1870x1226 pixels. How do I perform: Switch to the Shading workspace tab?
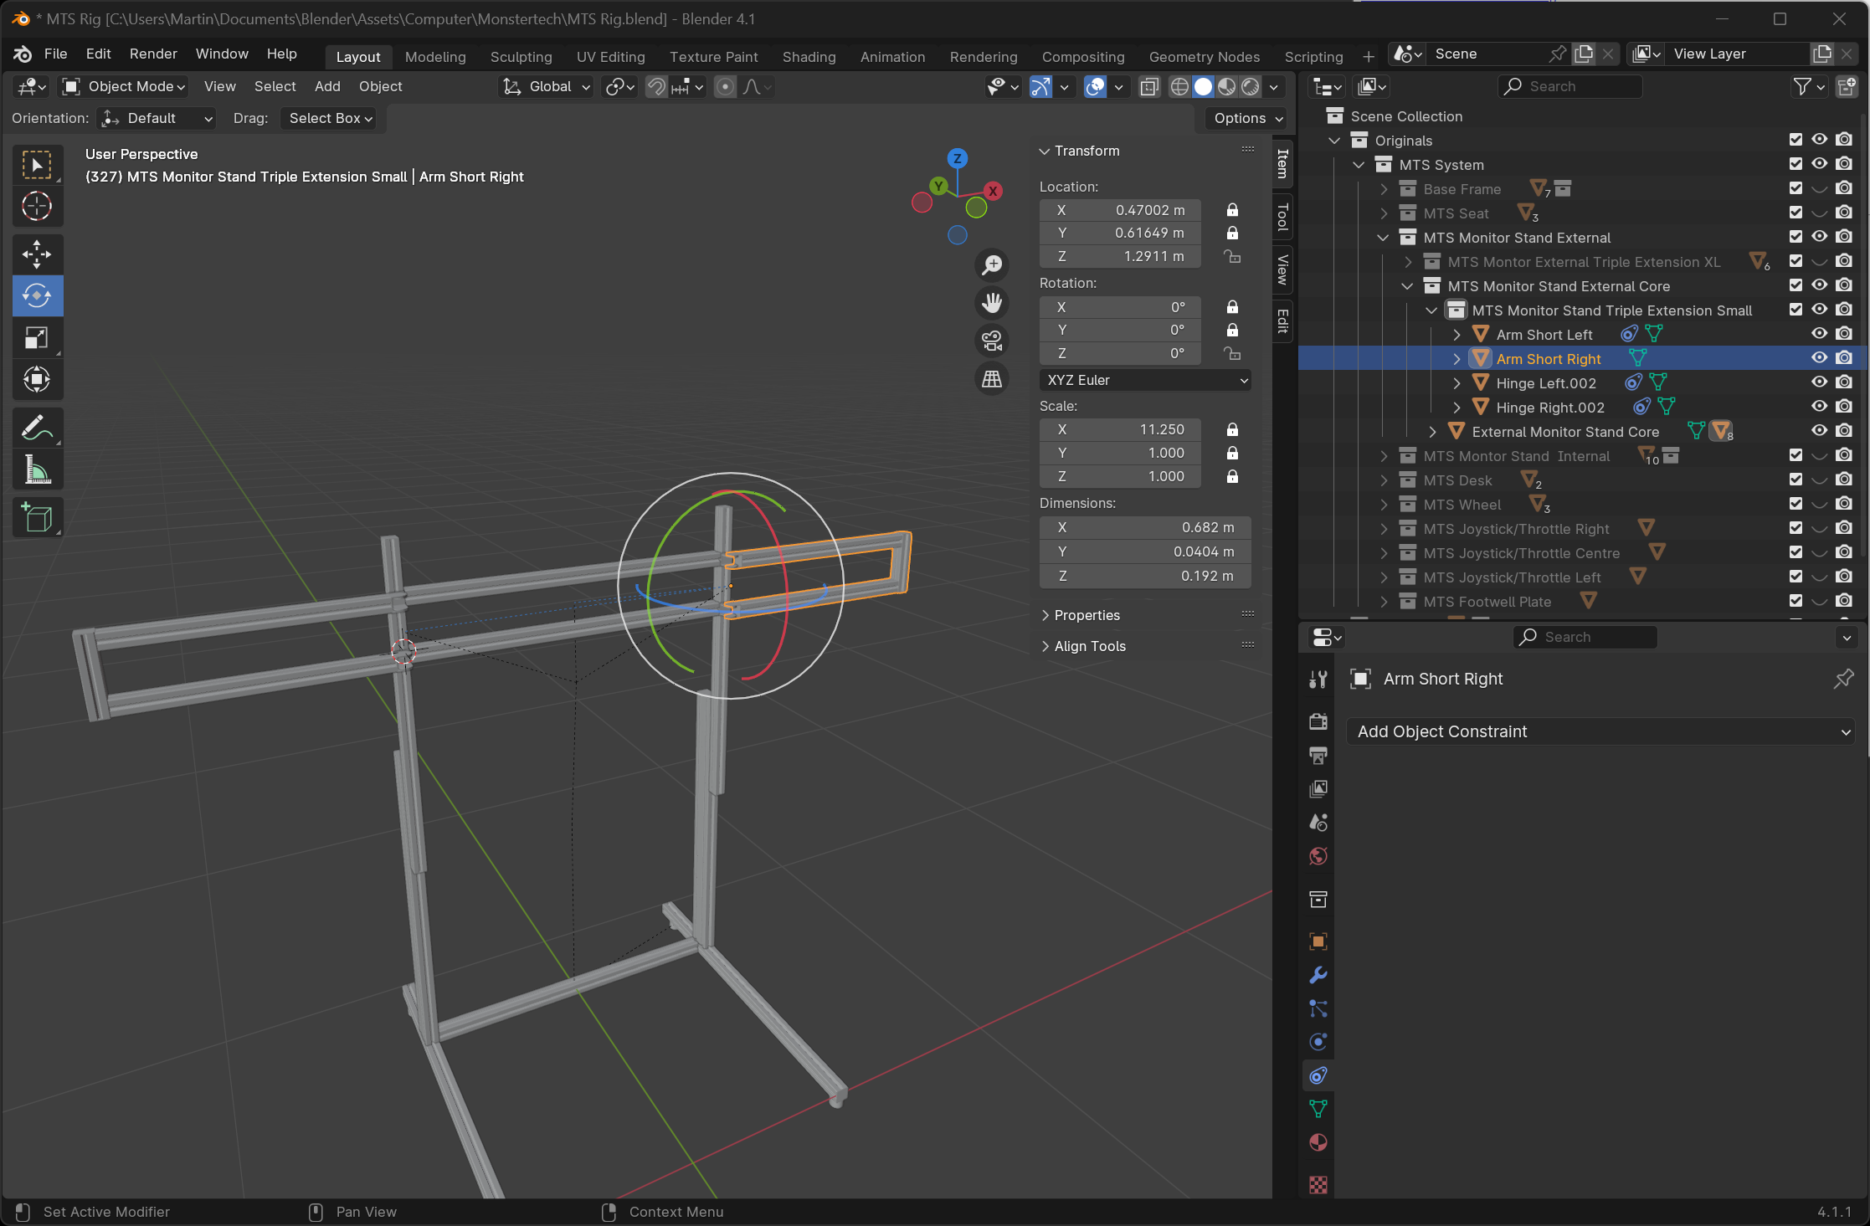809,57
